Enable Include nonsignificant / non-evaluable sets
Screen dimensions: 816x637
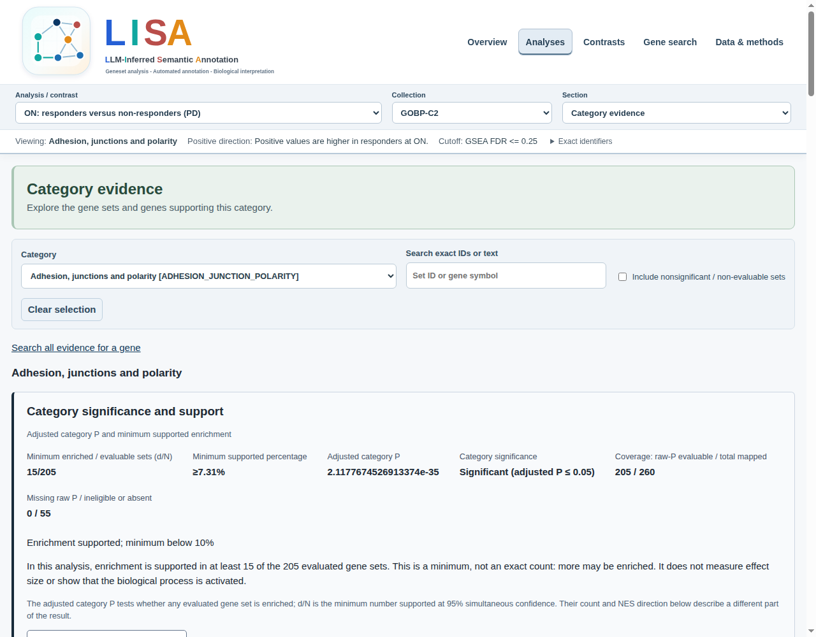[x=623, y=277]
